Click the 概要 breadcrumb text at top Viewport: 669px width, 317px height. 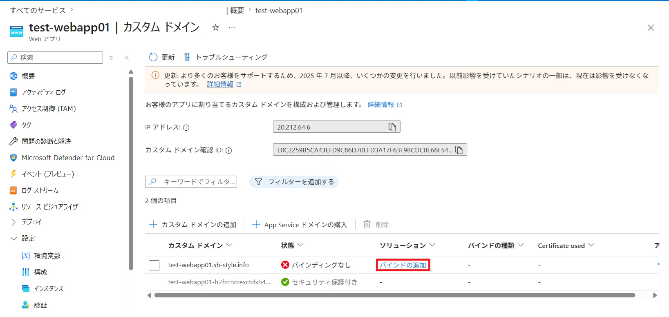[x=237, y=11]
